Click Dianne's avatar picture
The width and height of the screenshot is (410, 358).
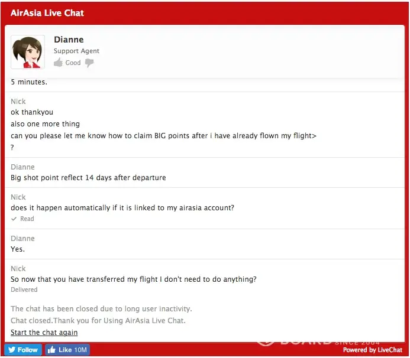click(28, 52)
